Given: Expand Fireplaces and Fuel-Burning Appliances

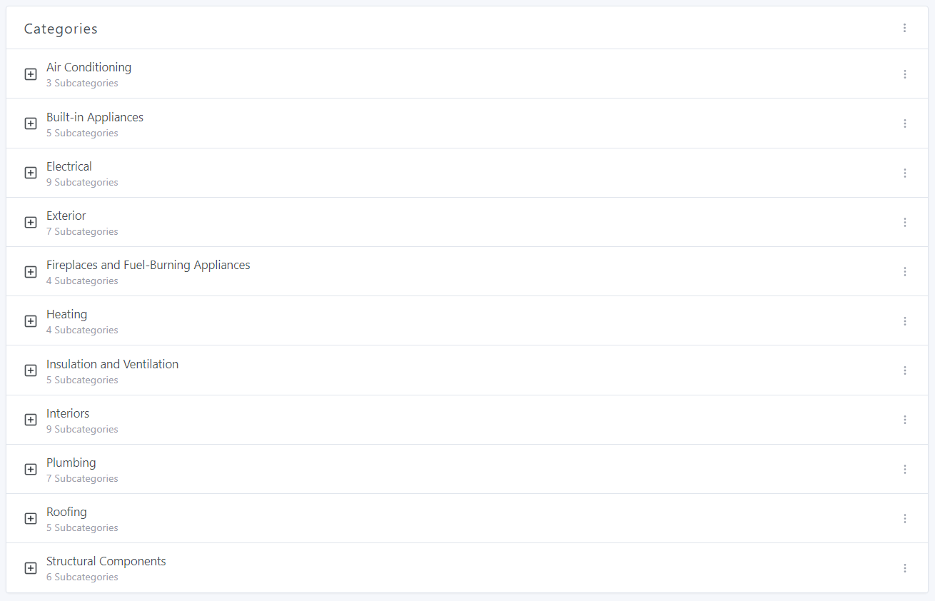Looking at the screenshot, I should pyautogui.click(x=31, y=272).
